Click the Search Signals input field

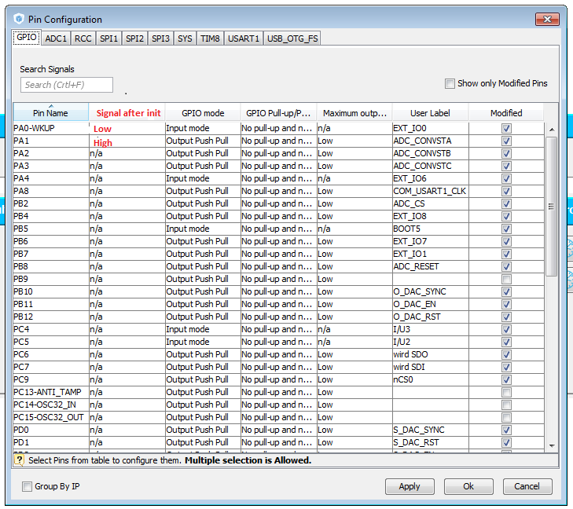click(67, 85)
